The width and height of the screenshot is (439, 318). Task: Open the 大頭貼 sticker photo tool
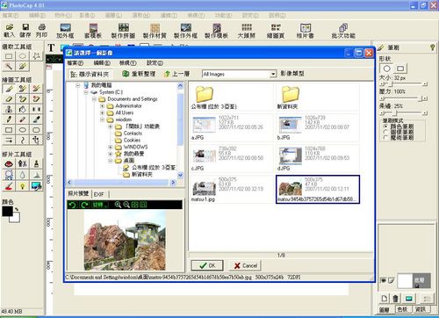click(247, 31)
